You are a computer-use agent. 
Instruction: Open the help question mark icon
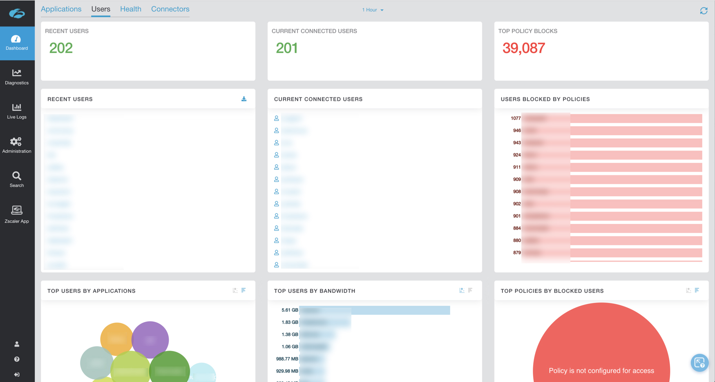(17, 359)
